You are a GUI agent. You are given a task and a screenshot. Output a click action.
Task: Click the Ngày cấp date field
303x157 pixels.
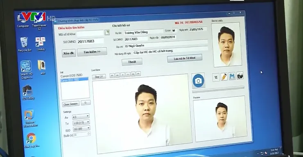pyautogui.click(x=168, y=37)
